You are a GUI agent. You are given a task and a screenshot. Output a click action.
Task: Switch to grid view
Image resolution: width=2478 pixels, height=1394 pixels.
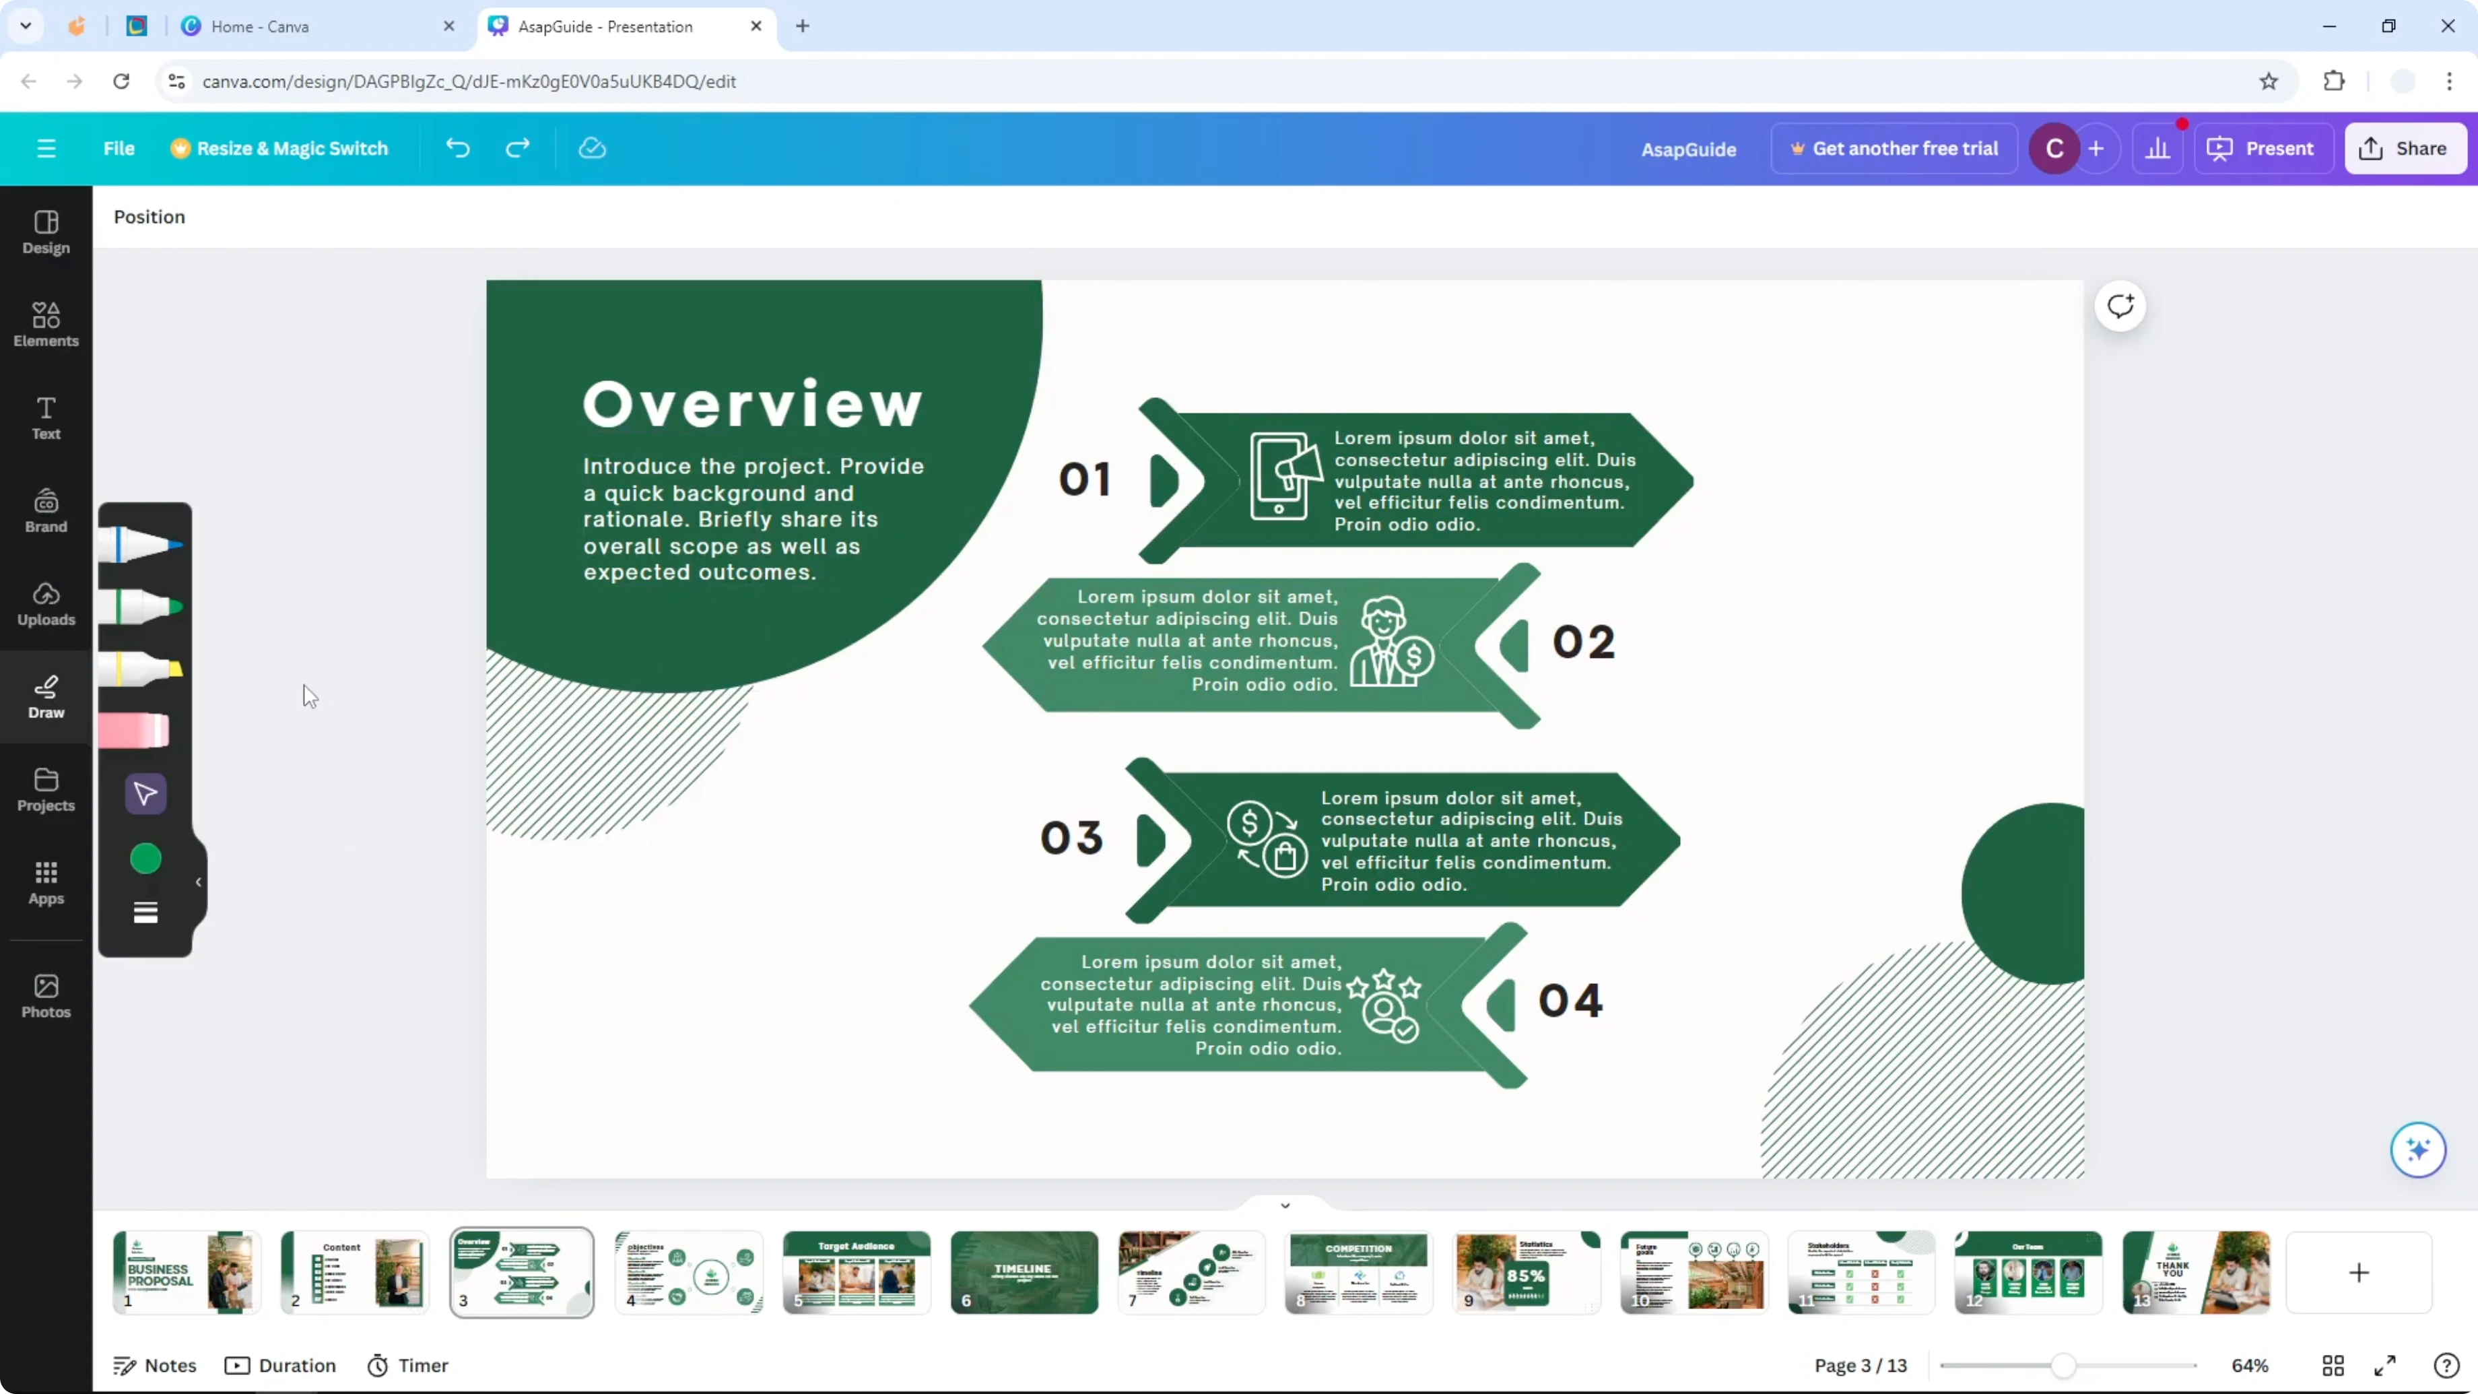pyautogui.click(x=2333, y=1365)
